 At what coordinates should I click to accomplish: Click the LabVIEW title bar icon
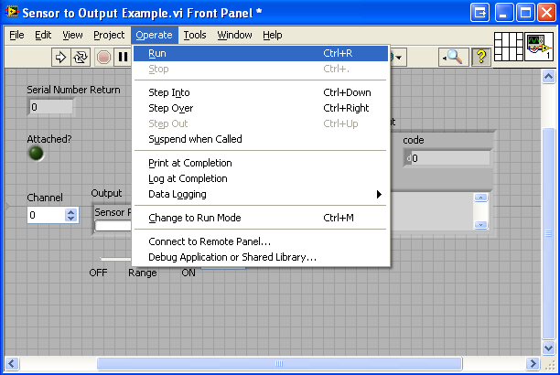click(x=11, y=12)
